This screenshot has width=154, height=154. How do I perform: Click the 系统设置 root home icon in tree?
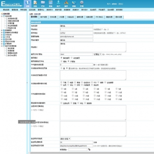click(x=2, y=14)
